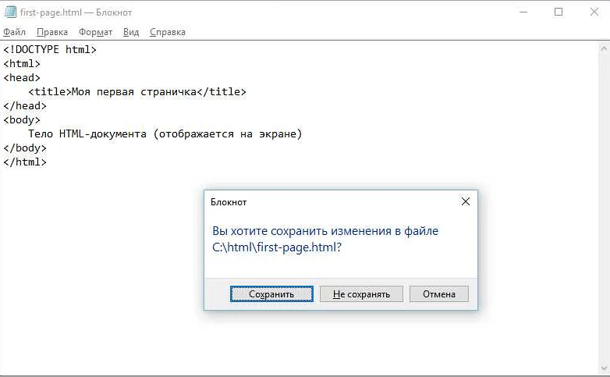
Task: Click the <!DOCTYPE html> line in the editor
Action: [x=50, y=49]
